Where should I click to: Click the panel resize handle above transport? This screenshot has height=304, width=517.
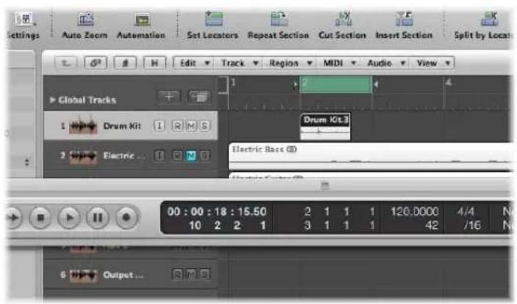325,185
